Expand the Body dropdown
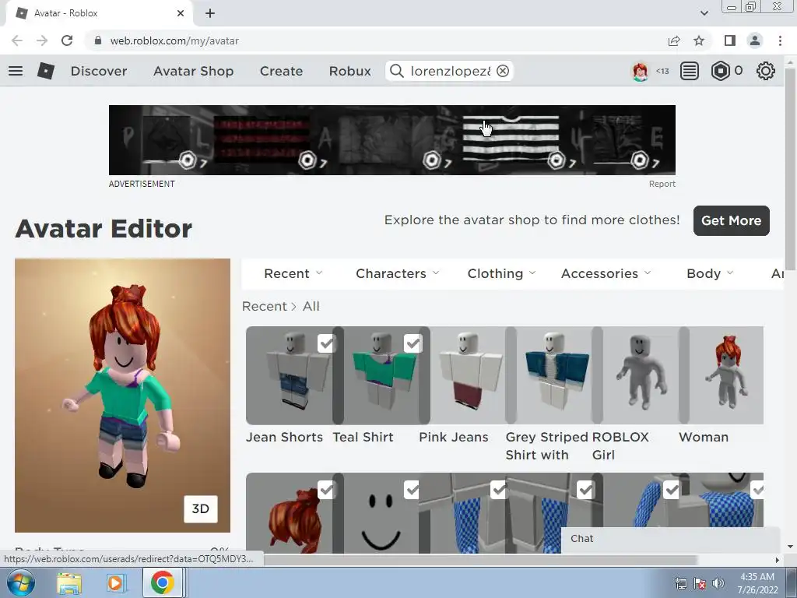This screenshot has width=797, height=598. point(710,273)
